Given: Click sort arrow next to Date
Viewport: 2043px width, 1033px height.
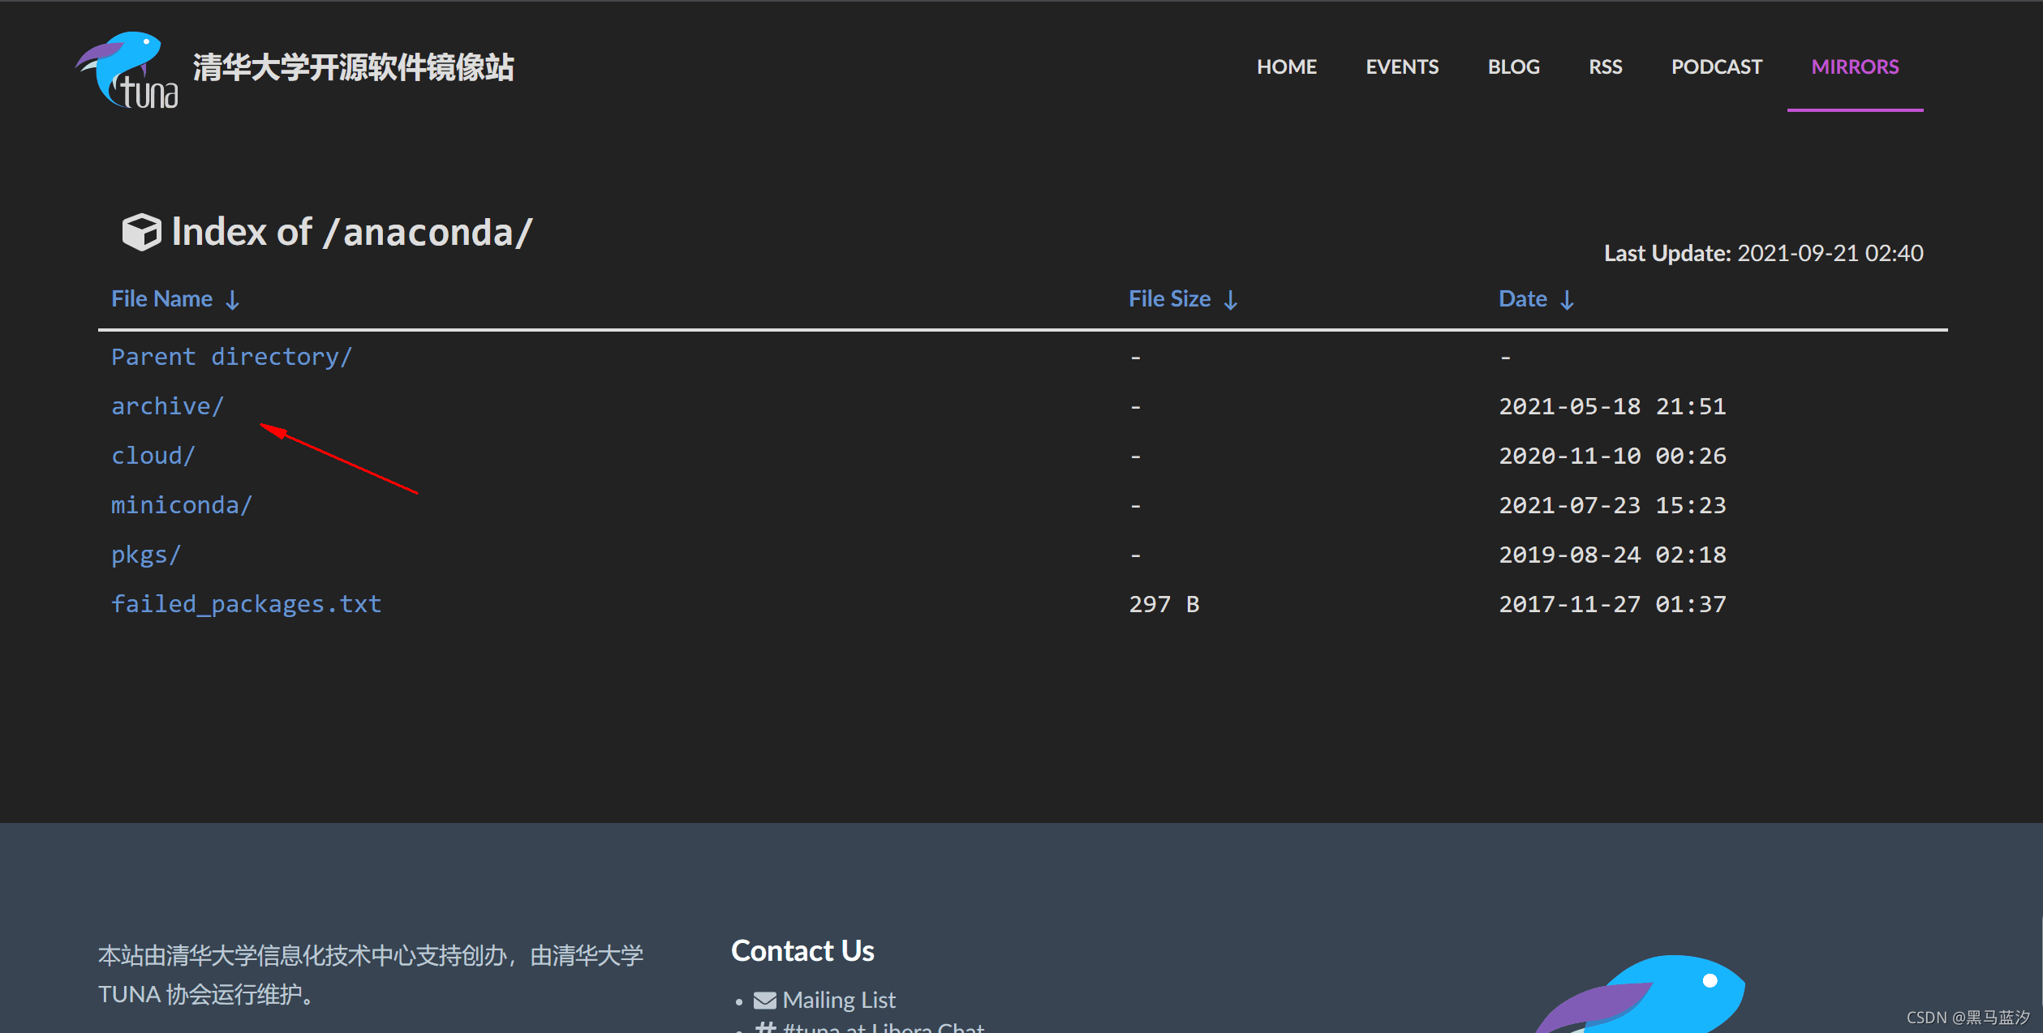Looking at the screenshot, I should tap(1567, 300).
